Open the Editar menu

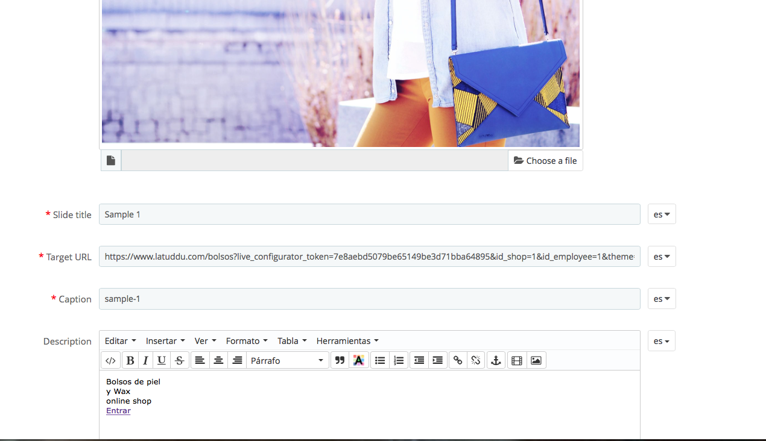[121, 340]
